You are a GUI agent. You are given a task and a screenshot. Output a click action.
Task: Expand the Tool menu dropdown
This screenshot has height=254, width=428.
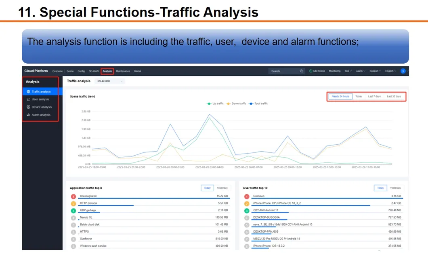tap(348, 71)
